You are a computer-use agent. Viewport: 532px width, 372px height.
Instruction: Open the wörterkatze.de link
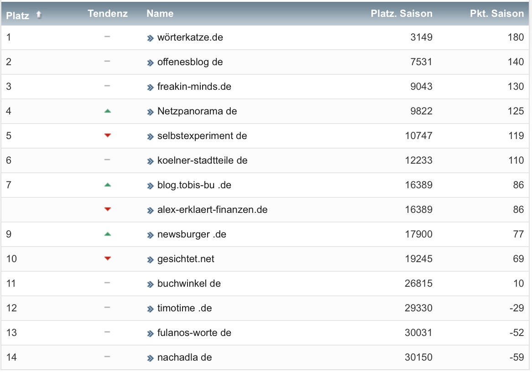point(190,37)
